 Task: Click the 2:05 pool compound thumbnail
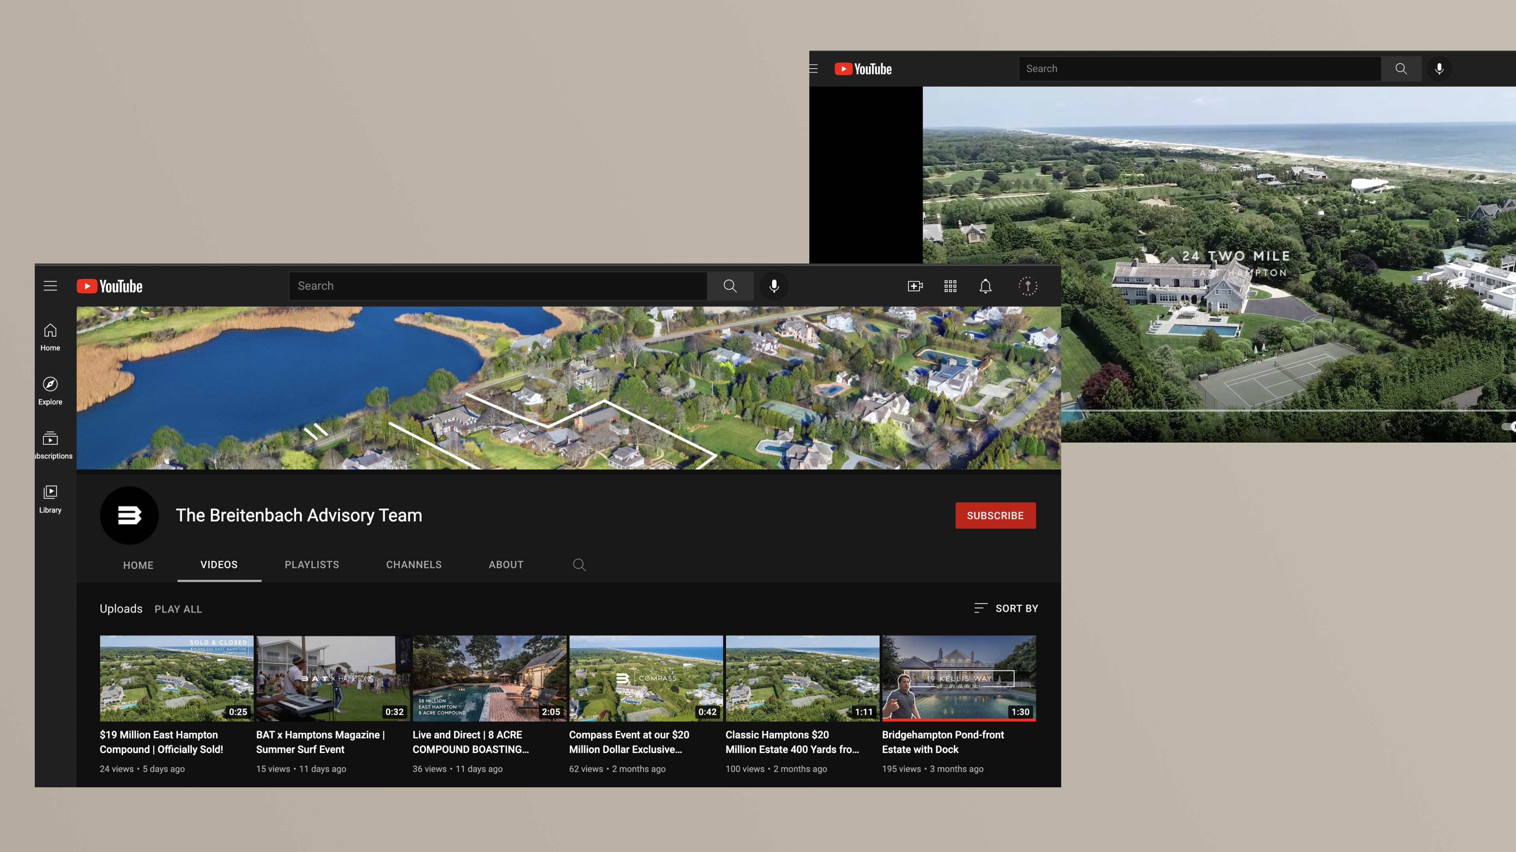point(490,678)
